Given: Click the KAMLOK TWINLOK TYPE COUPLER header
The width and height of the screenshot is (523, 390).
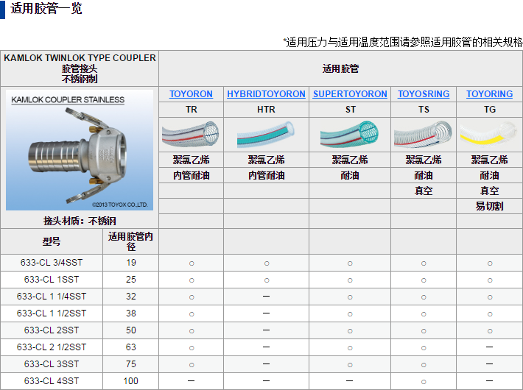Looking at the screenshot, I should [80, 68].
